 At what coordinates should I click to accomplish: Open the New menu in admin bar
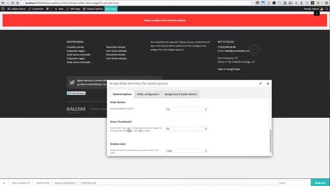(x=59, y=9)
